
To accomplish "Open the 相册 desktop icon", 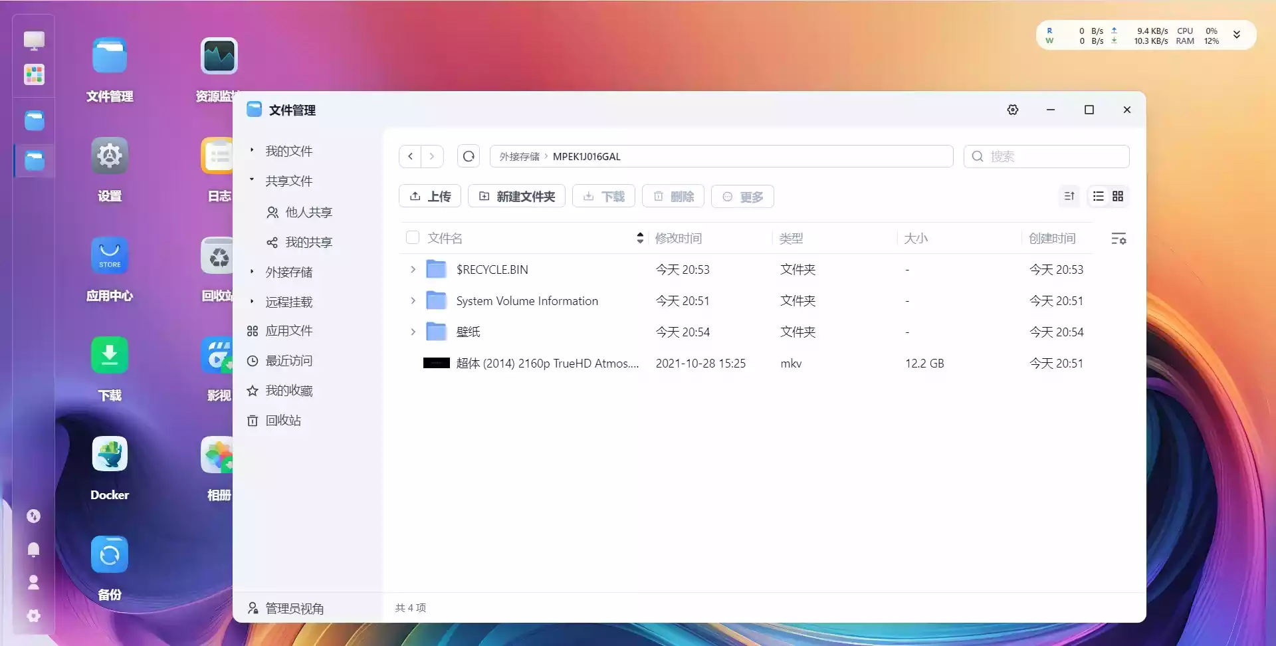I will point(217,456).
